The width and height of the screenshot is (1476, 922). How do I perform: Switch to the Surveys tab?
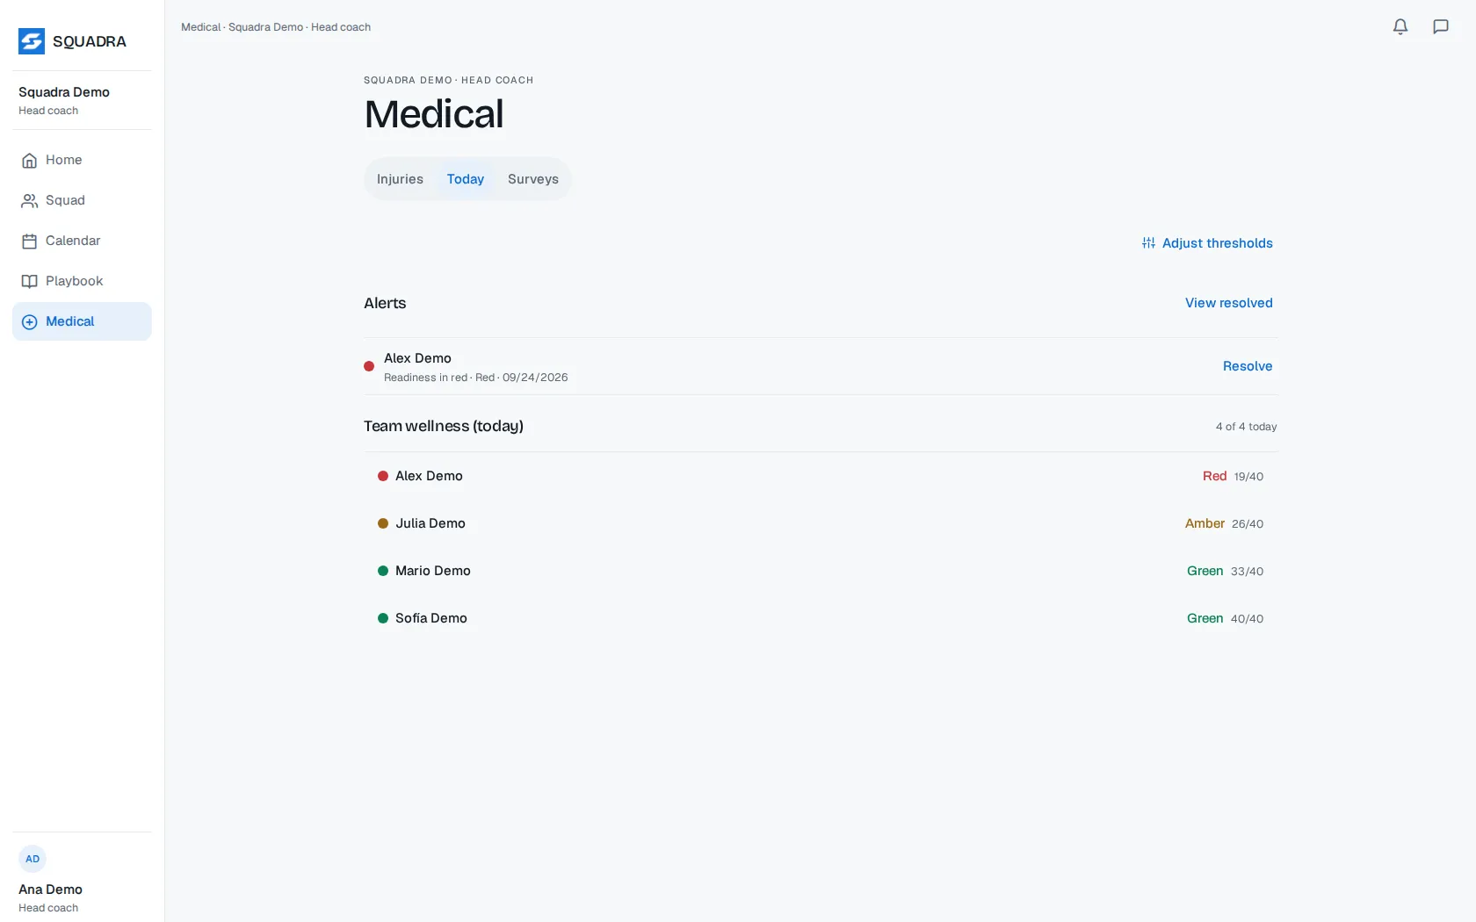(x=533, y=179)
